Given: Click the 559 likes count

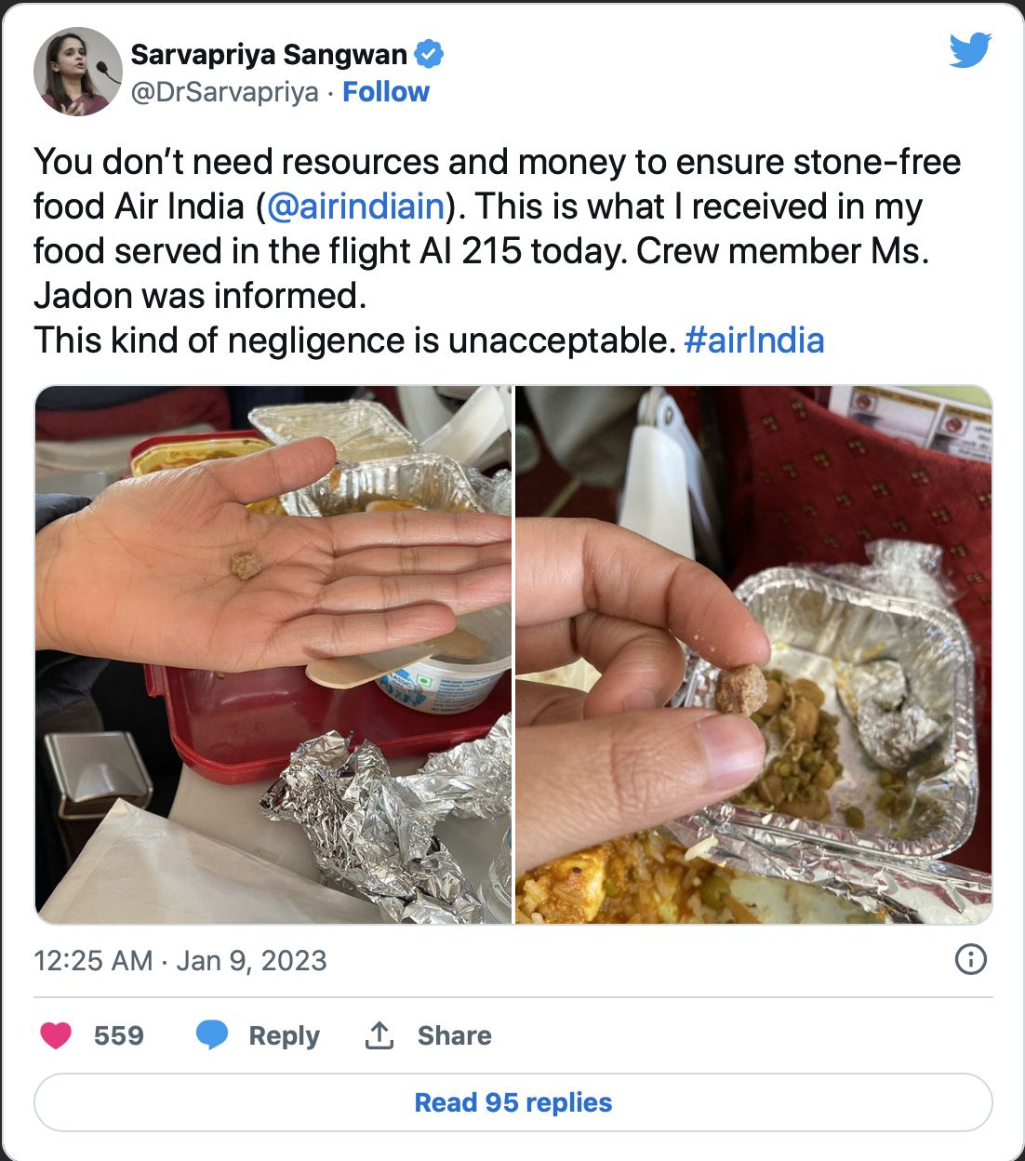Looking at the screenshot, I should pos(119,1035).
